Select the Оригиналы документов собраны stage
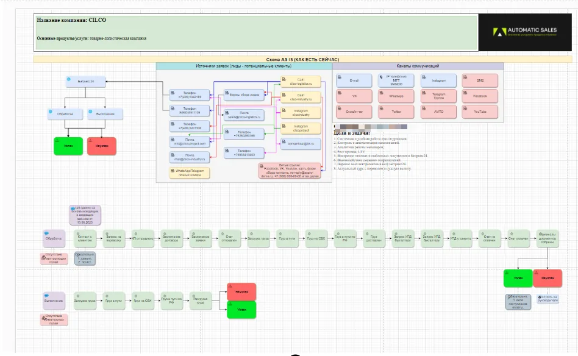 pyautogui.click(x=548, y=238)
